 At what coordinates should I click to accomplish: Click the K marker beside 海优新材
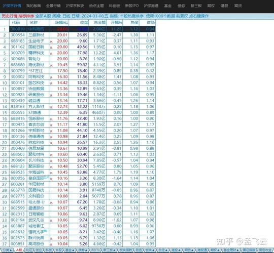[51, 66]
